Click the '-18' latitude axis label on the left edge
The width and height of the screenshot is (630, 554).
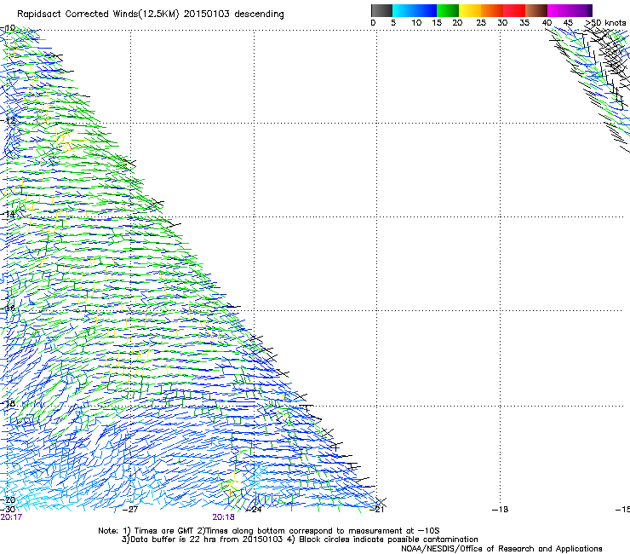pos(8,403)
